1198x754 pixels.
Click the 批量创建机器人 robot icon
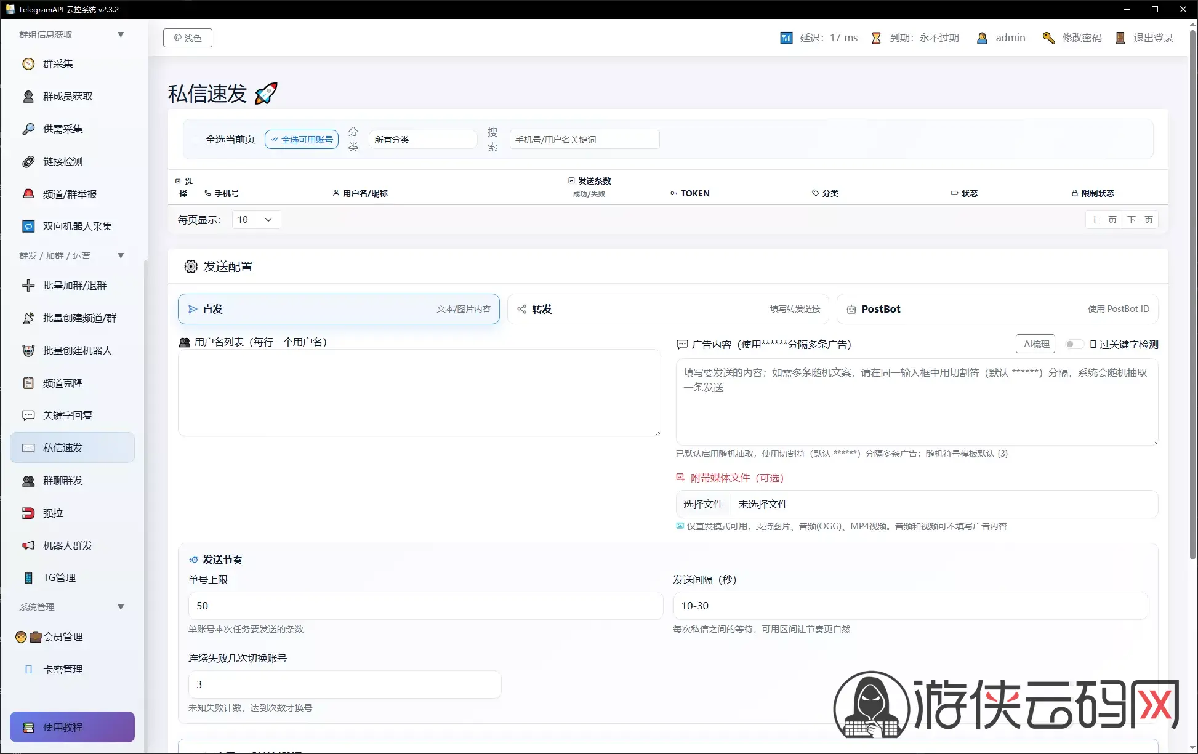[x=28, y=351]
